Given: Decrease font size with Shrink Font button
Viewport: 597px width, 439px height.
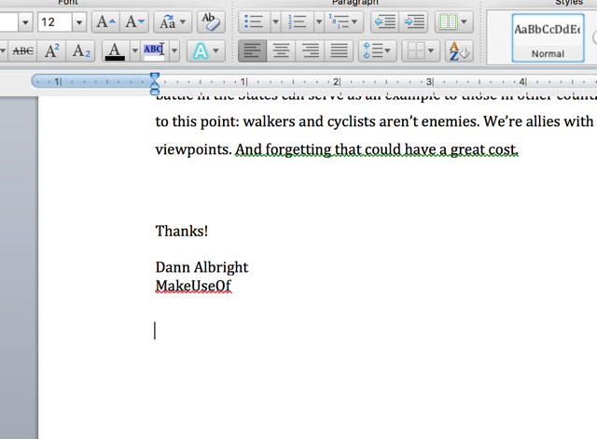Looking at the screenshot, I should [134, 22].
